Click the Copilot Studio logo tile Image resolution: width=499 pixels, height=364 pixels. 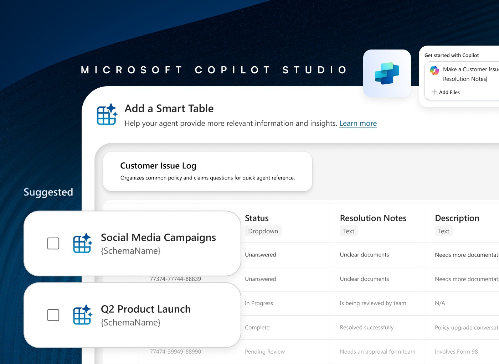[x=387, y=73]
